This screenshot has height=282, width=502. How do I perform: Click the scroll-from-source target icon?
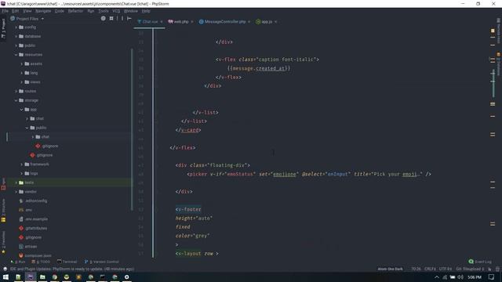click(103, 19)
